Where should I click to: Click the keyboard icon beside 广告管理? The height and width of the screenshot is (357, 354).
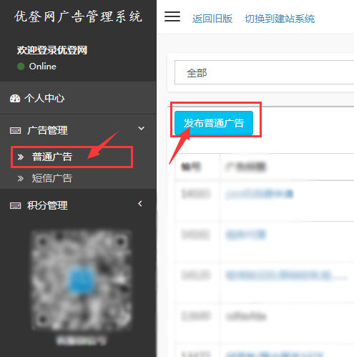click(15, 130)
